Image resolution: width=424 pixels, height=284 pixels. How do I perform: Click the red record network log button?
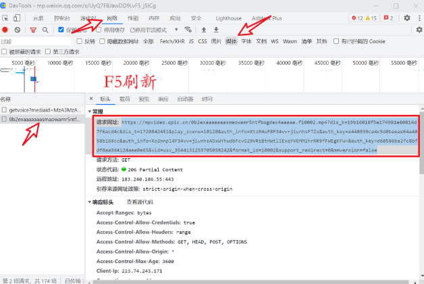coord(5,30)
